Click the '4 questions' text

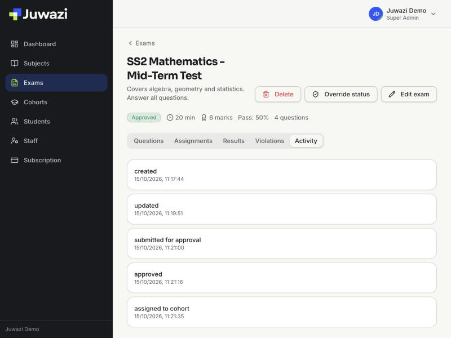pyautogui.click(x=291, y=118)
